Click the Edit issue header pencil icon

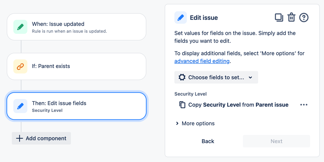pyautogui.click(x=181, y=18)
